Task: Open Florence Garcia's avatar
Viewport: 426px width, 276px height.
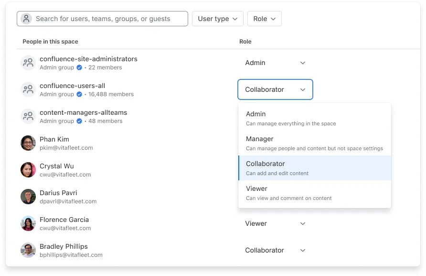Action: tap(28, 223)
